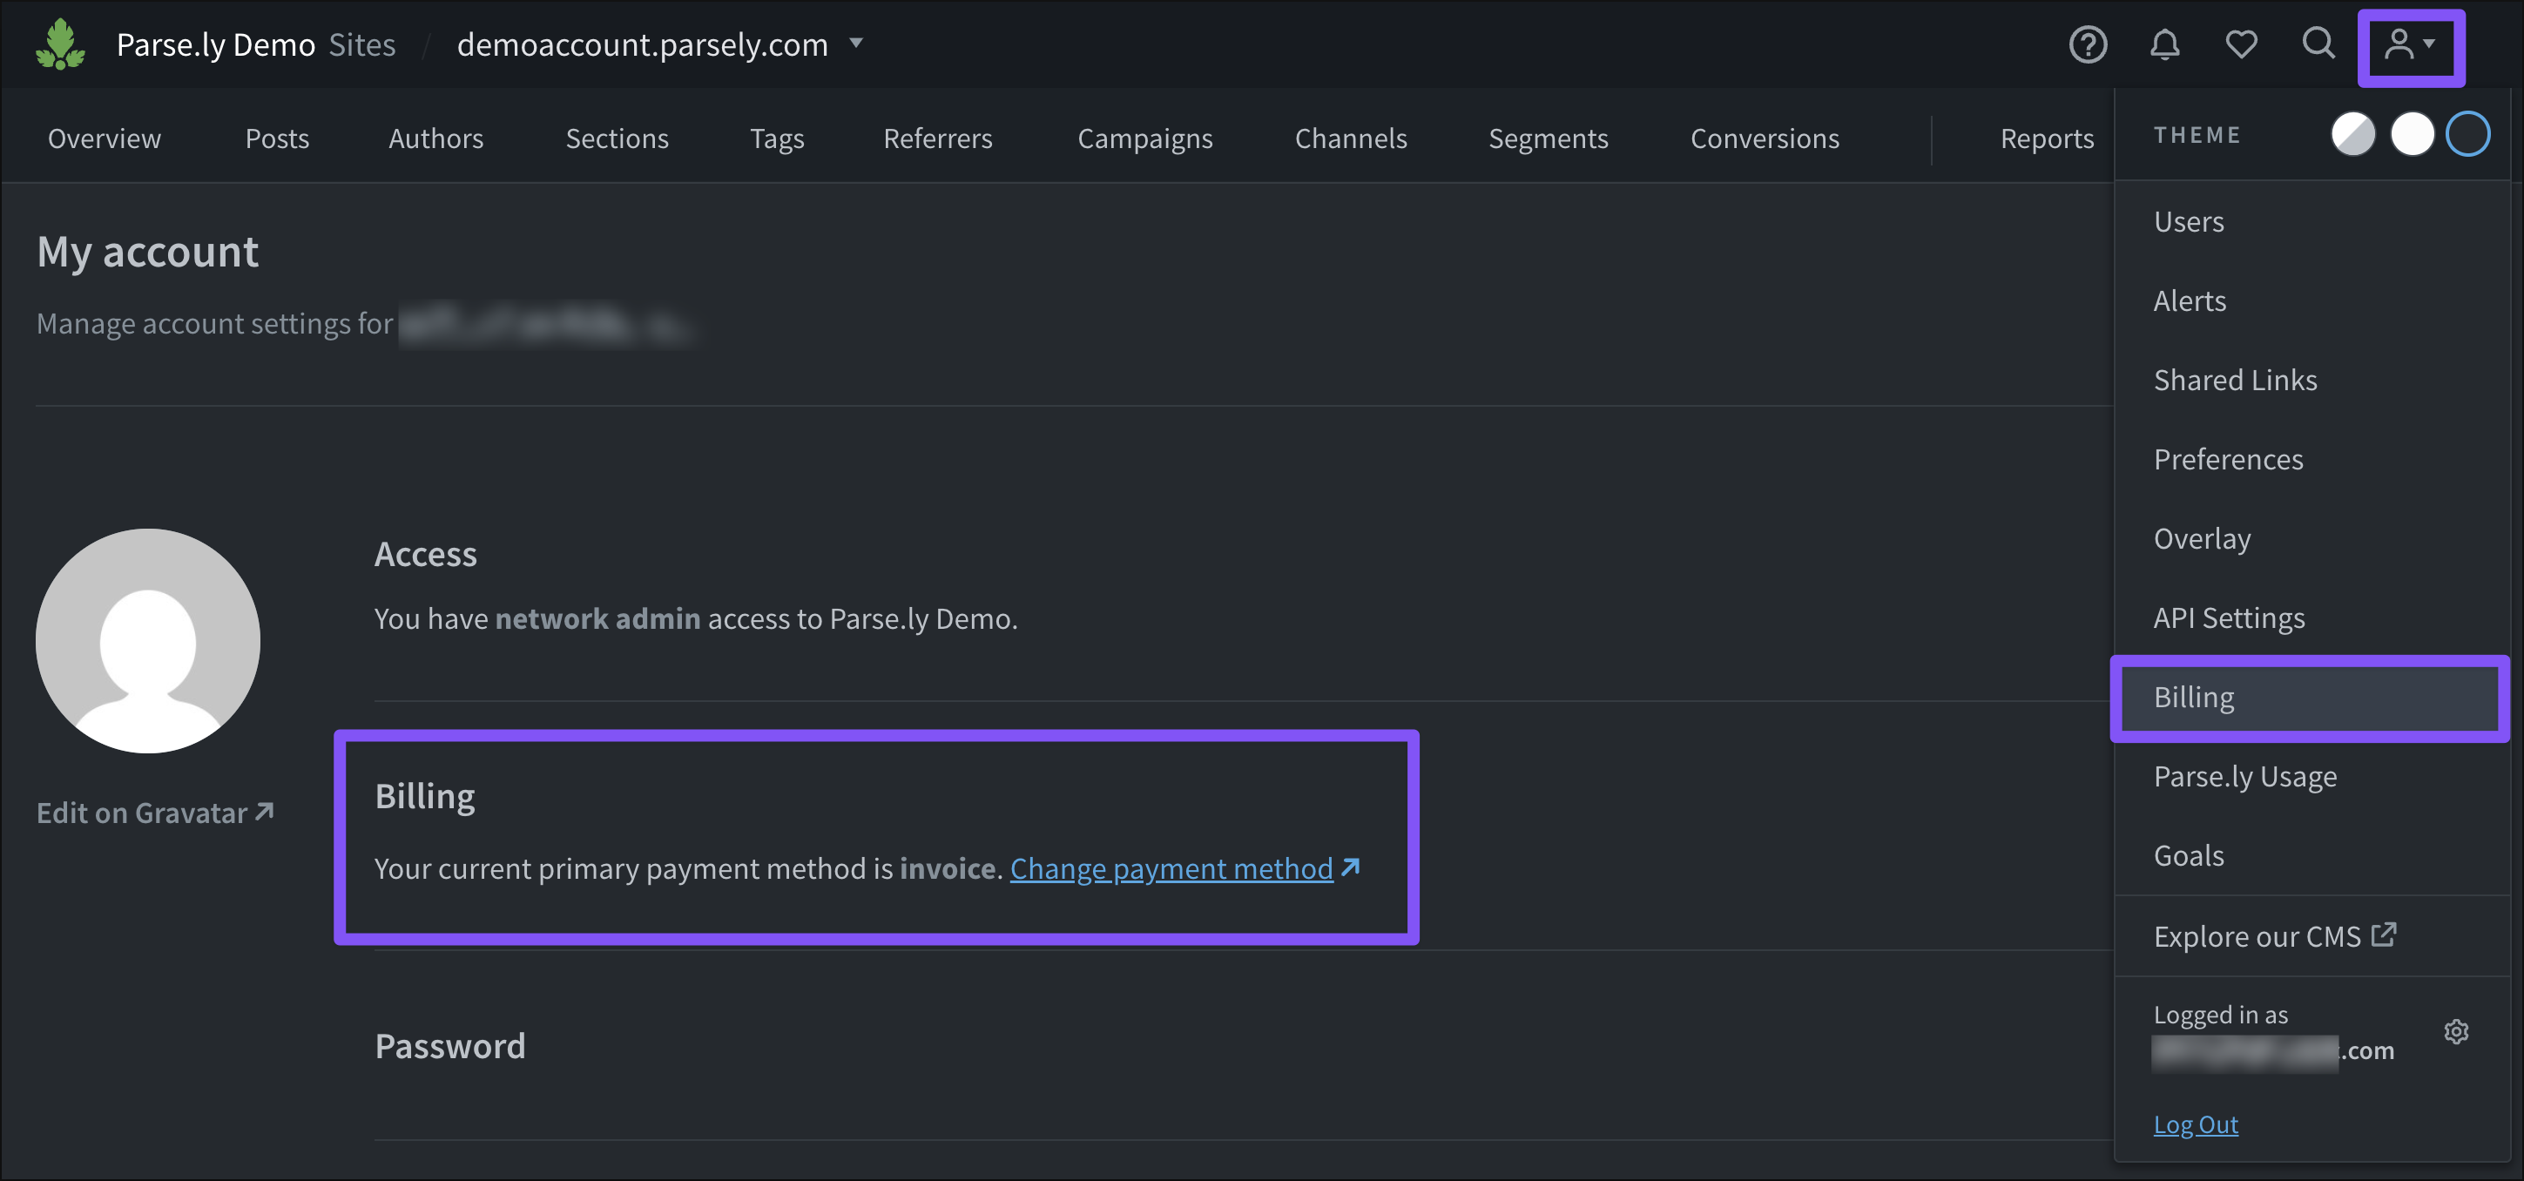Select Parse.ly Usage in the account menu

[2311, 777]
